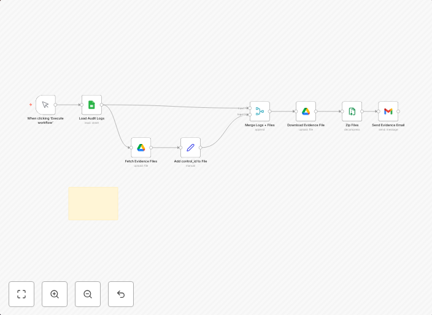
Task: Click the Download Evidence File output connector
Action: pos(316,112)
